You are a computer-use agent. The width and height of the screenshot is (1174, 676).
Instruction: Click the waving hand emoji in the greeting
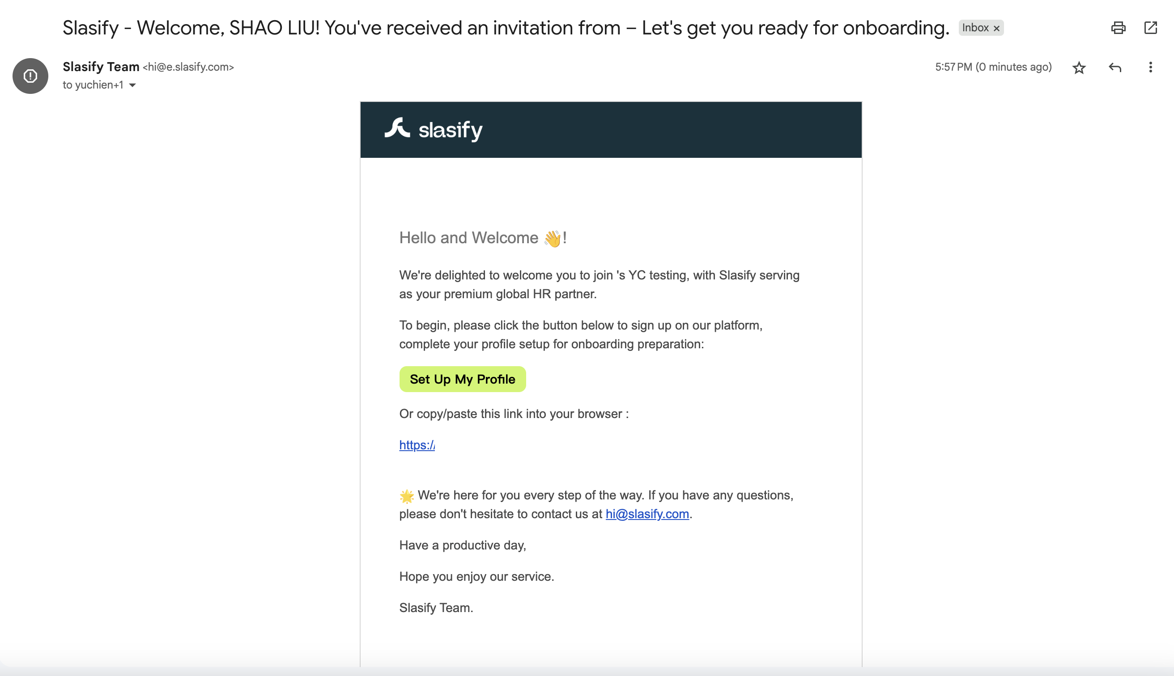tap(553, 238)
